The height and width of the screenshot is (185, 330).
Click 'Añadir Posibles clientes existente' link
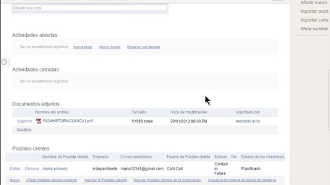(52, 180)
